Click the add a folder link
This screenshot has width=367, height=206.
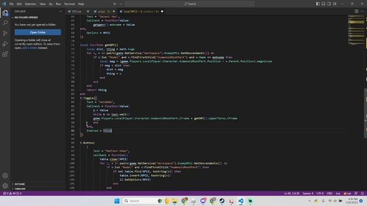coord(29,48)
